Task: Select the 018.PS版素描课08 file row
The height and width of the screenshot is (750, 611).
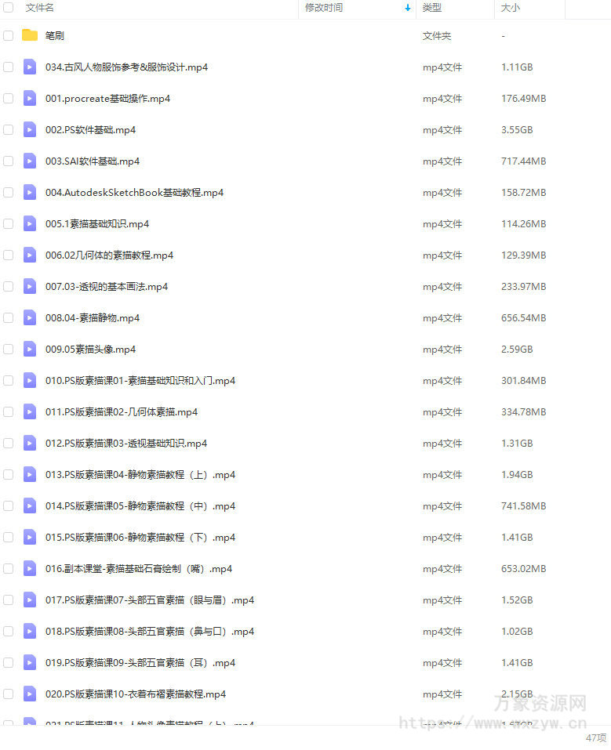Action: point(306,632)
